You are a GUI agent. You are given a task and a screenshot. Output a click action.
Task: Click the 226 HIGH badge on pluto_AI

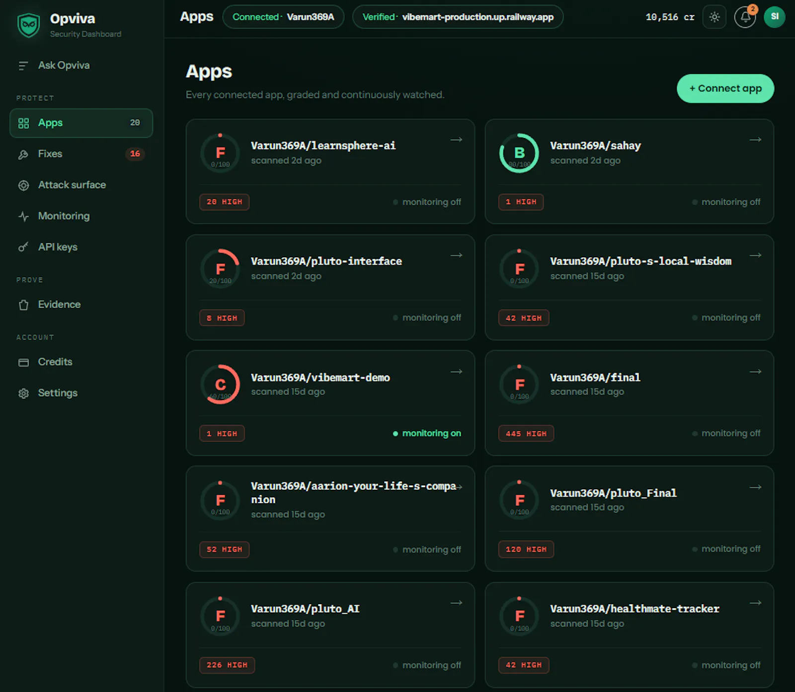click(227, 666)
